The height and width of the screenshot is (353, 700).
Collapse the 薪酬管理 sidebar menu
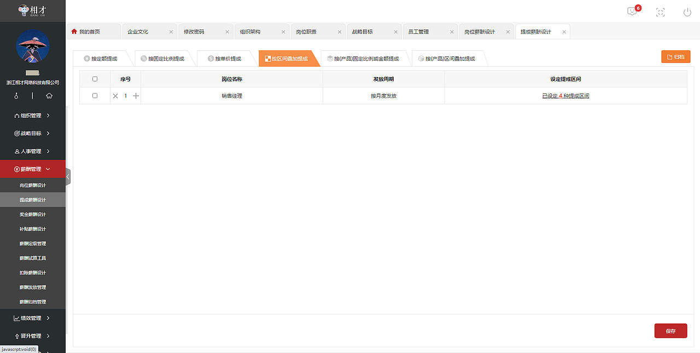(33, 169)
